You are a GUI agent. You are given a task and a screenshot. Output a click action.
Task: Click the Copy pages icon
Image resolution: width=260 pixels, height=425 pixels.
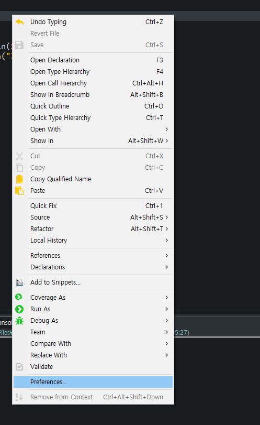[19, 168]
